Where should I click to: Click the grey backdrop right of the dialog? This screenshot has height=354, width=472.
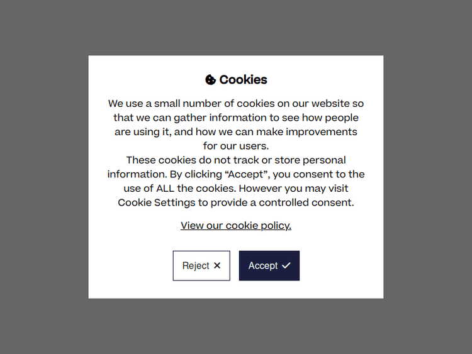point(428,177)
